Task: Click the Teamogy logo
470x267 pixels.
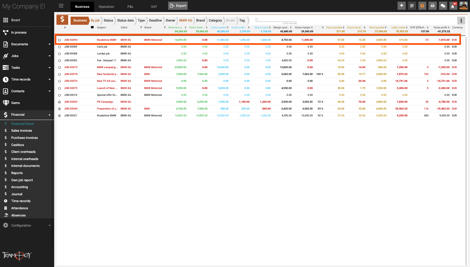Action: (x=17, y=255)
